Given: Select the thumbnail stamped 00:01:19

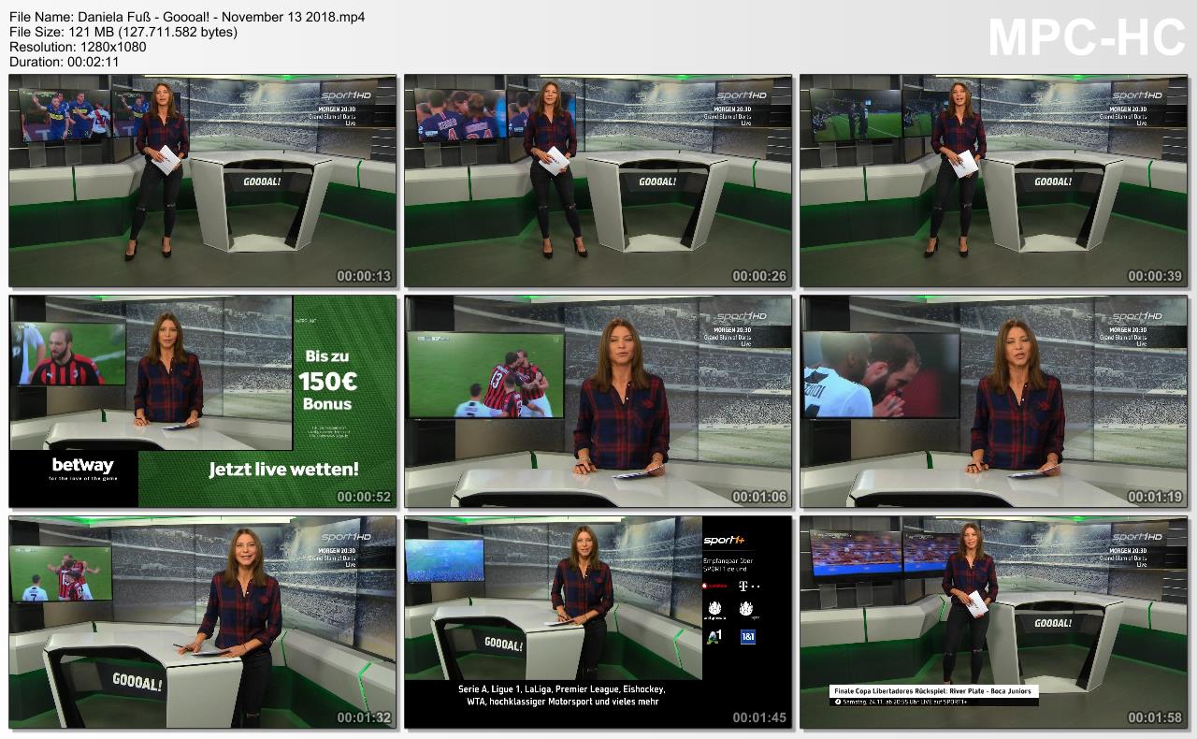Looking at the screenshot, I should point(994,401).
